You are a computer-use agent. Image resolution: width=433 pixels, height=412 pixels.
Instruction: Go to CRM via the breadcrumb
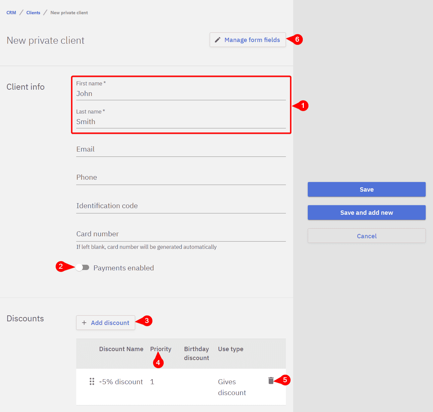(x=11, y=13)
